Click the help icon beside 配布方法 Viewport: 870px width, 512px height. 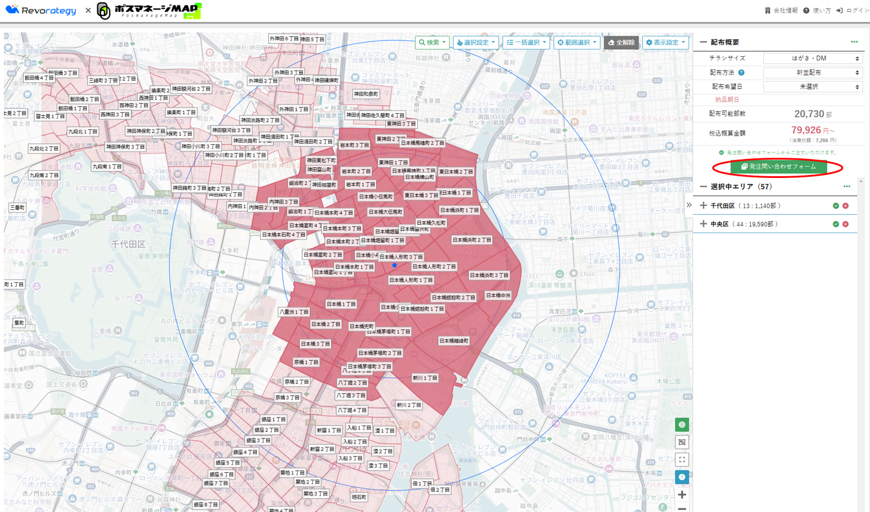click(x=741, y=73)
